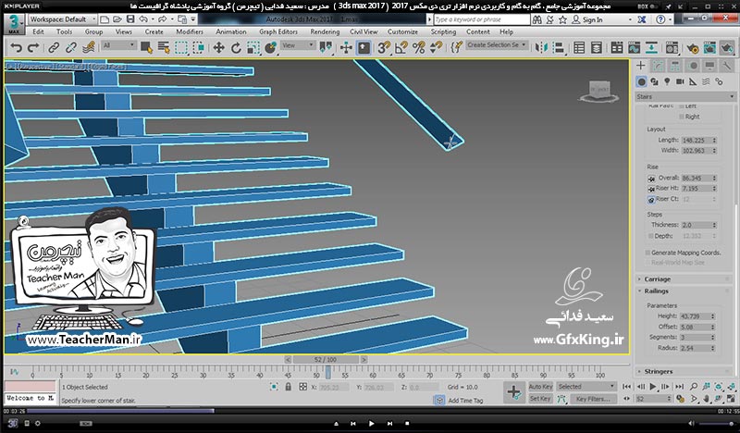Choose the Rectangular Selection Region tool
The image size is (740, 433).
pyautogui.click(x=181, y=48)
